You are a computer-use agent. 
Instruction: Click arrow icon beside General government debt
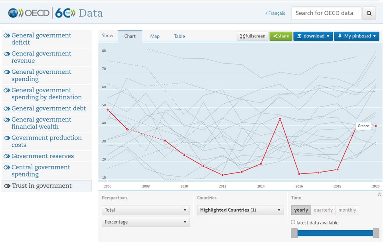[x=7, y=109]
